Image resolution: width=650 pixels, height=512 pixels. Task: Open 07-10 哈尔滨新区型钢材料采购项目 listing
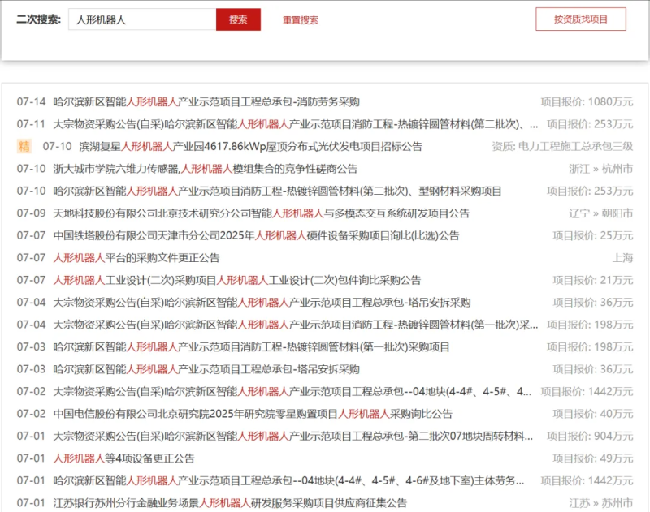click(277, 191)
